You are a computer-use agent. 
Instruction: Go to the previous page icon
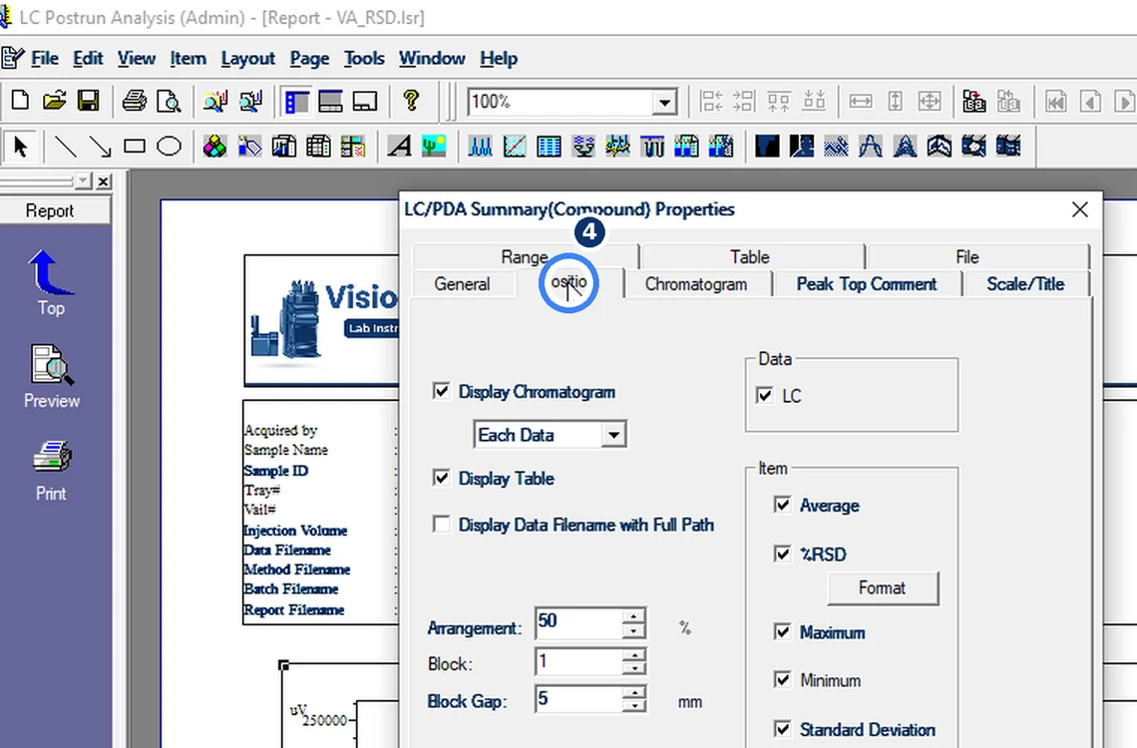click(x=1090, y=102)
